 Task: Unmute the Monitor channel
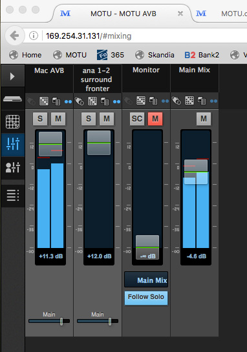click(155, 119)
